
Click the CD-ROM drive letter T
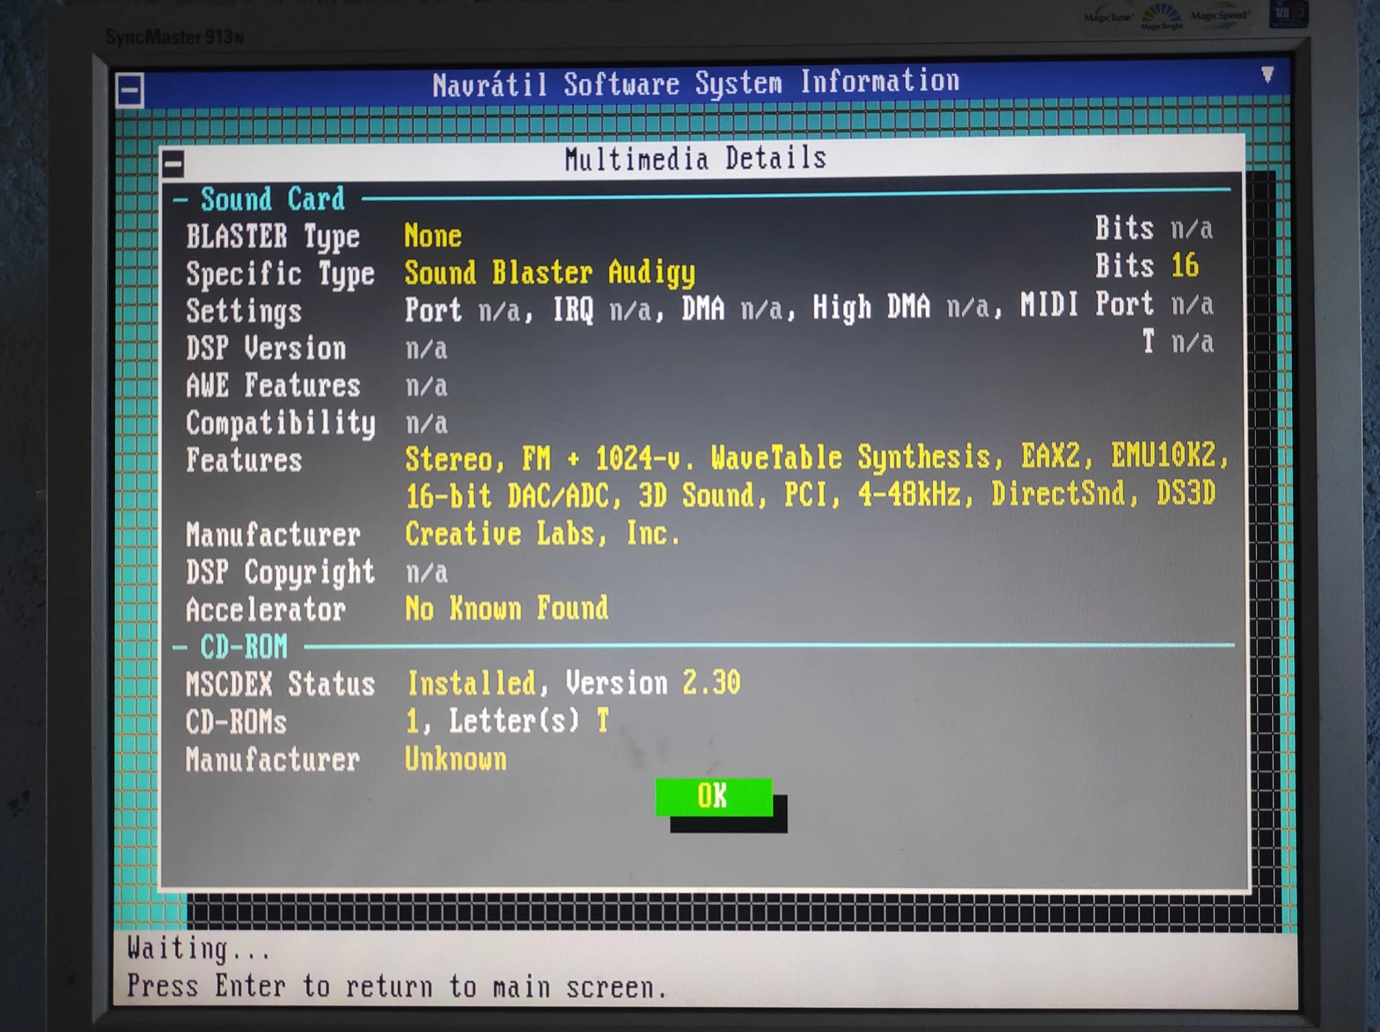pyautogui.click(x=602, y=720)
